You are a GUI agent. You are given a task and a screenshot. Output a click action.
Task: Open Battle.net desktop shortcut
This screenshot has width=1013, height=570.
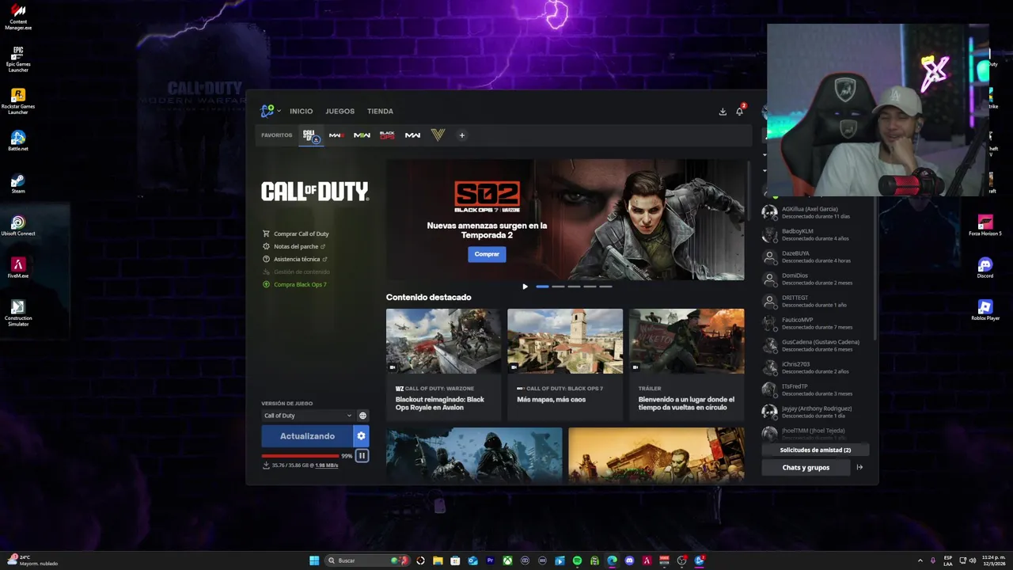click(x=18, y=142)
